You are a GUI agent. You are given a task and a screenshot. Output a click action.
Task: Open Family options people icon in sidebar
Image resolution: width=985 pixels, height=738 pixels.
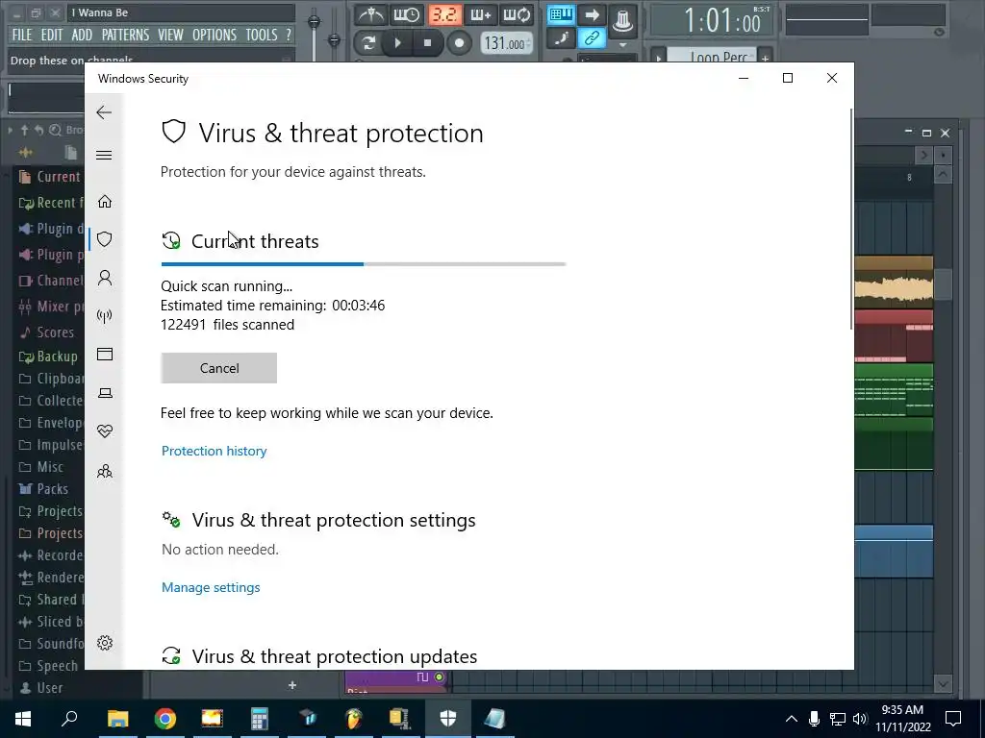(x=105, y=471)
